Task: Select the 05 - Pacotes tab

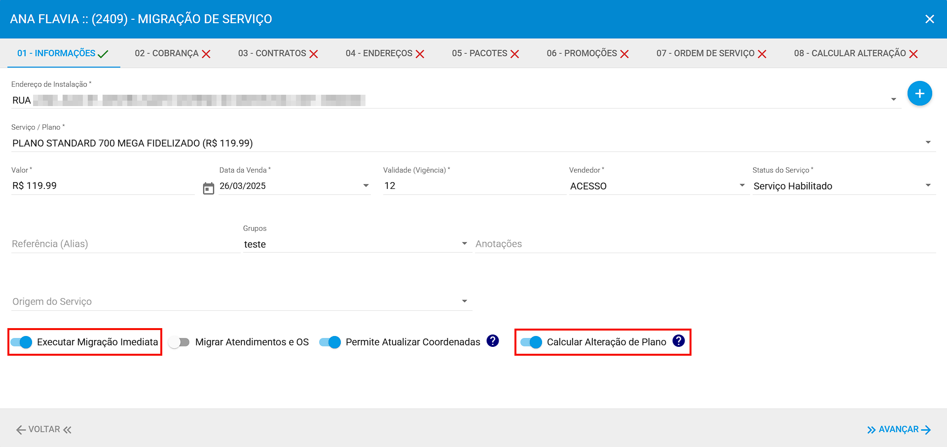Action: [485, 53]
